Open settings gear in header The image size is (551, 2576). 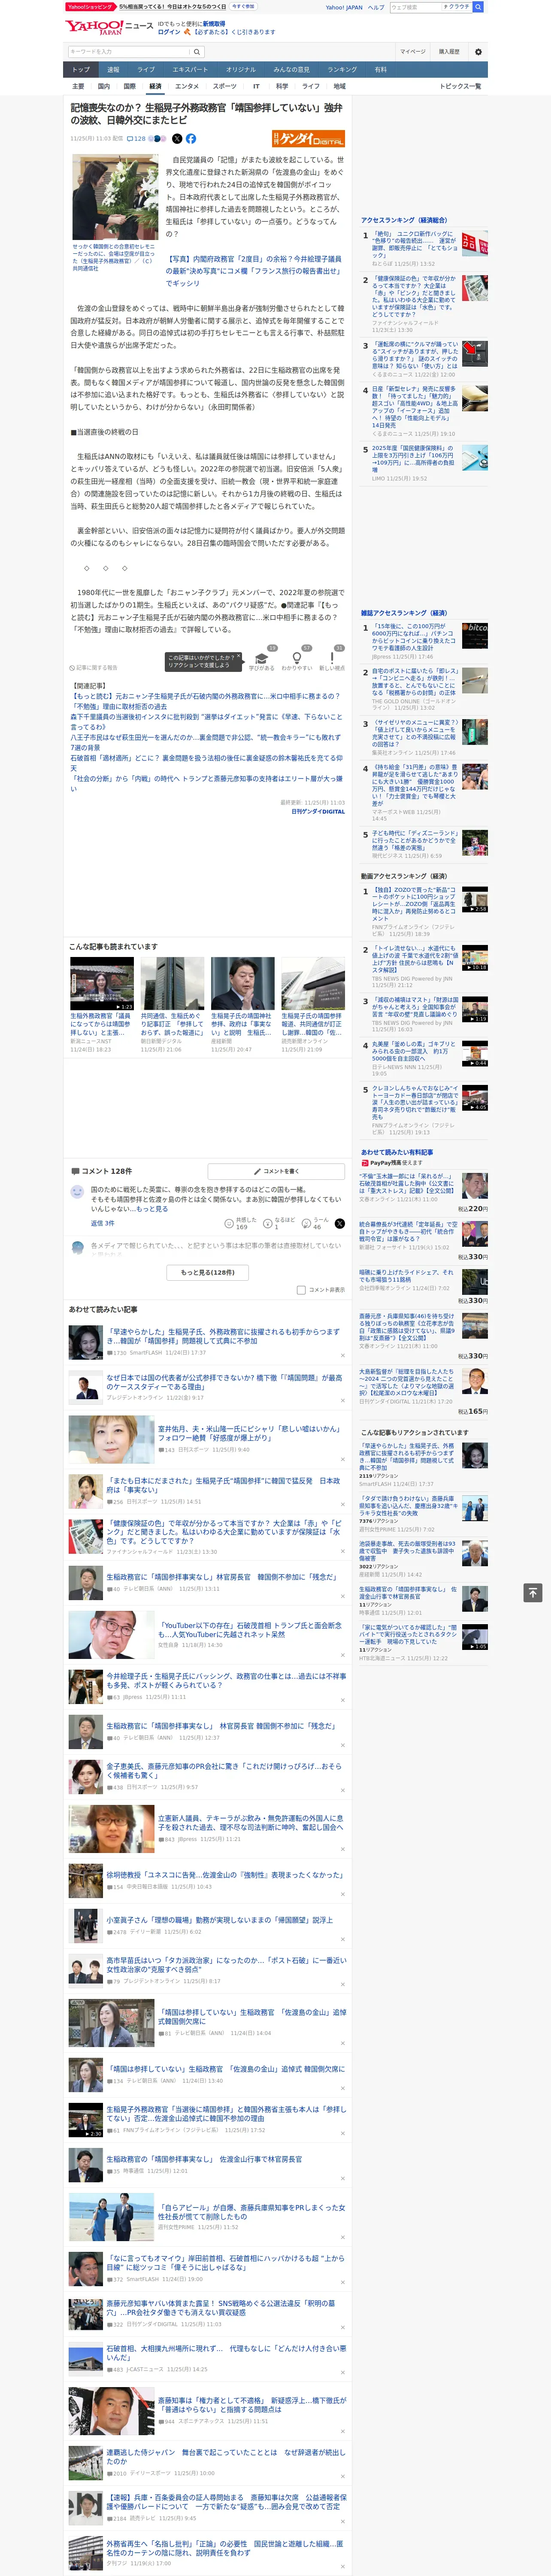pos(477,51)
